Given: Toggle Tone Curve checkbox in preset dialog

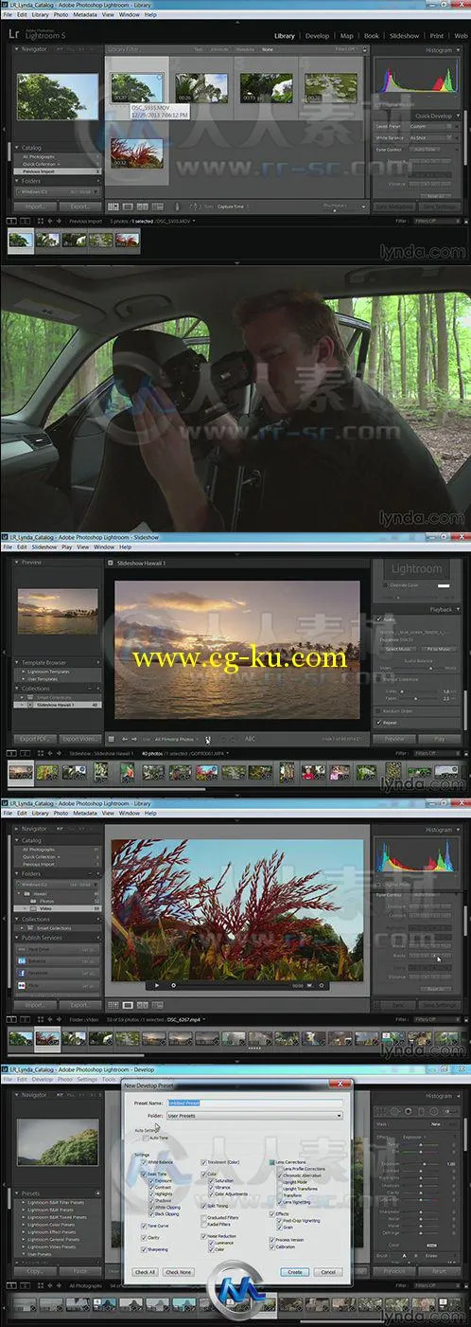Looking at the screenshot, I should pyautogui.click(x=144, y=1226).
